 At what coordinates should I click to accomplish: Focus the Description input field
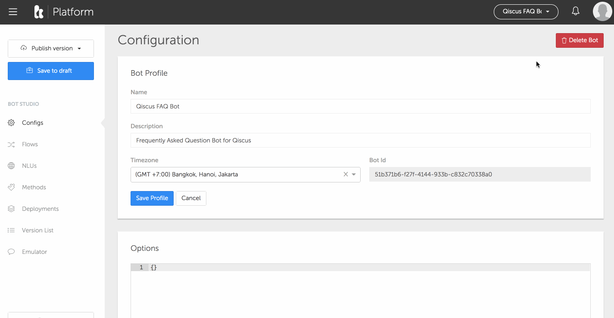tap(361, 140)
